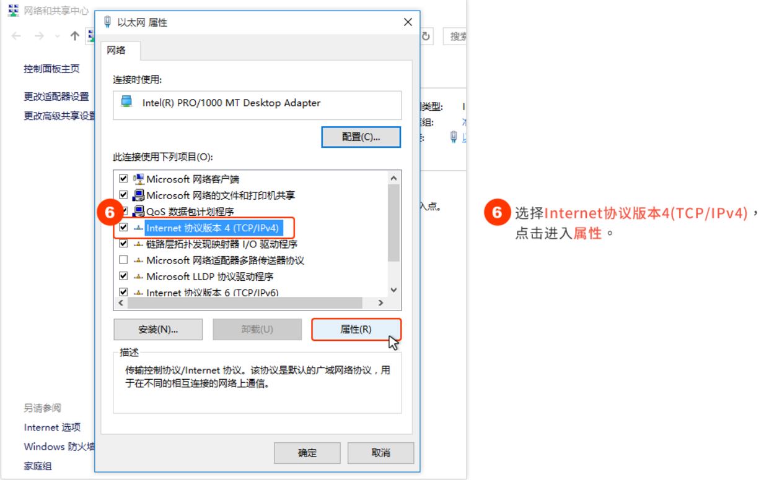Open Internet 选项 link
The width and height of the screenshot is (769, 480).
pyautogui.click(x=52, y=427)
